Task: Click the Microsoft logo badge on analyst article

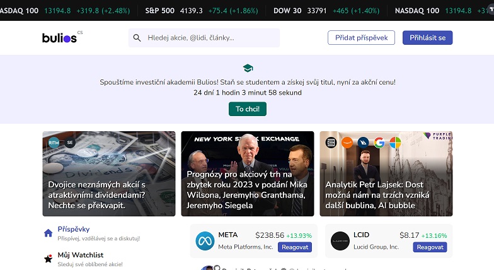Action: tap(395, 143)
